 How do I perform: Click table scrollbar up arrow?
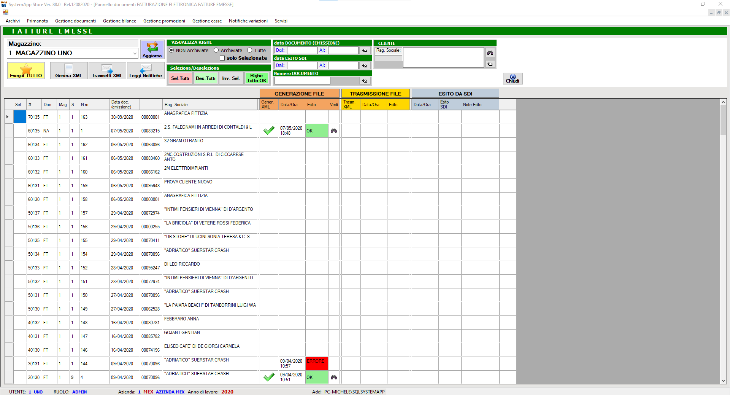pos(724,102)
